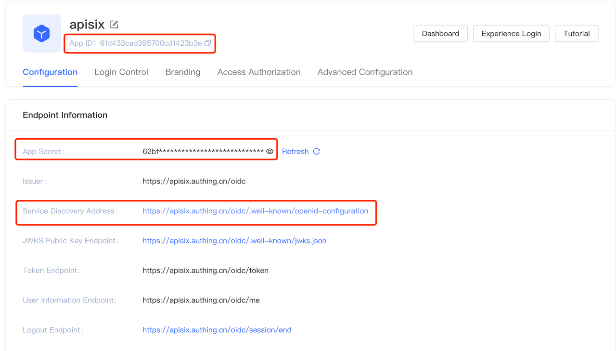Open the Branding tab
The height and width of the screenshot is (351, 616).
click(183, 72)
